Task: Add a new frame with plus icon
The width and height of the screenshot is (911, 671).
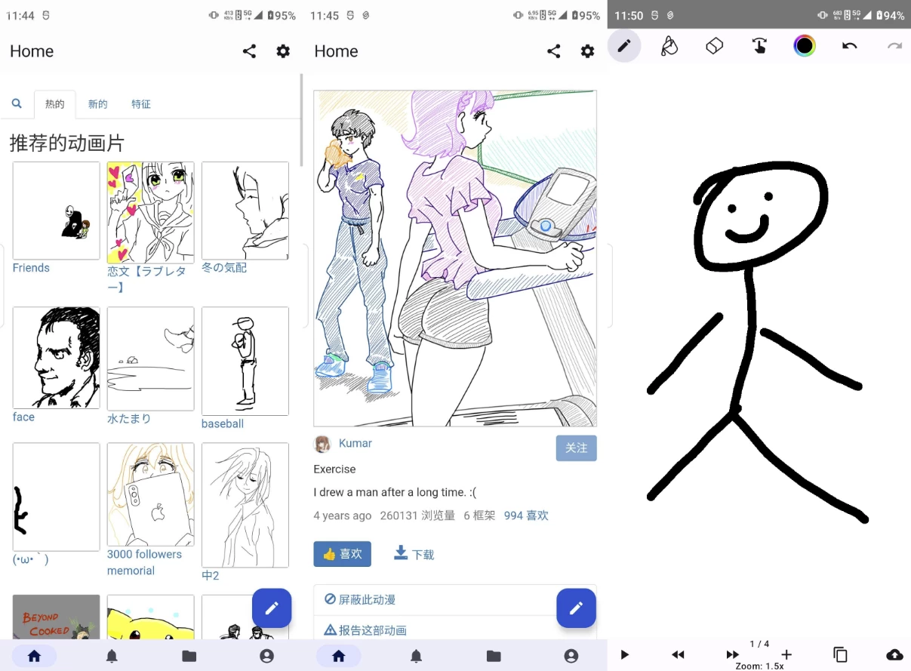Action: click(x=786, y=654)
